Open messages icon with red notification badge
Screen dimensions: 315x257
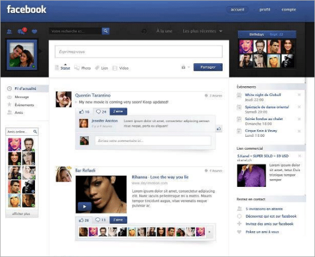click(x=22, y=31)
